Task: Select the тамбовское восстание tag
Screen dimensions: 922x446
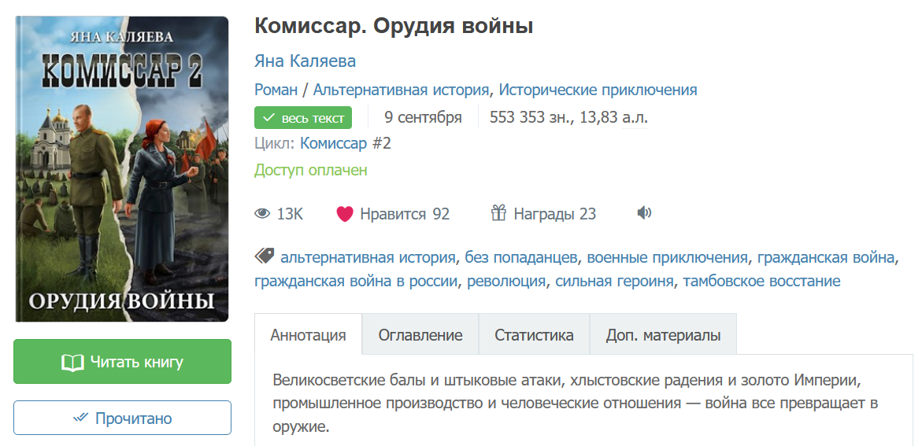Action: coord(761,281)
